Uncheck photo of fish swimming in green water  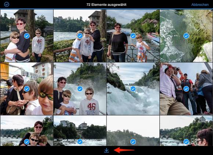coord(186,36)
